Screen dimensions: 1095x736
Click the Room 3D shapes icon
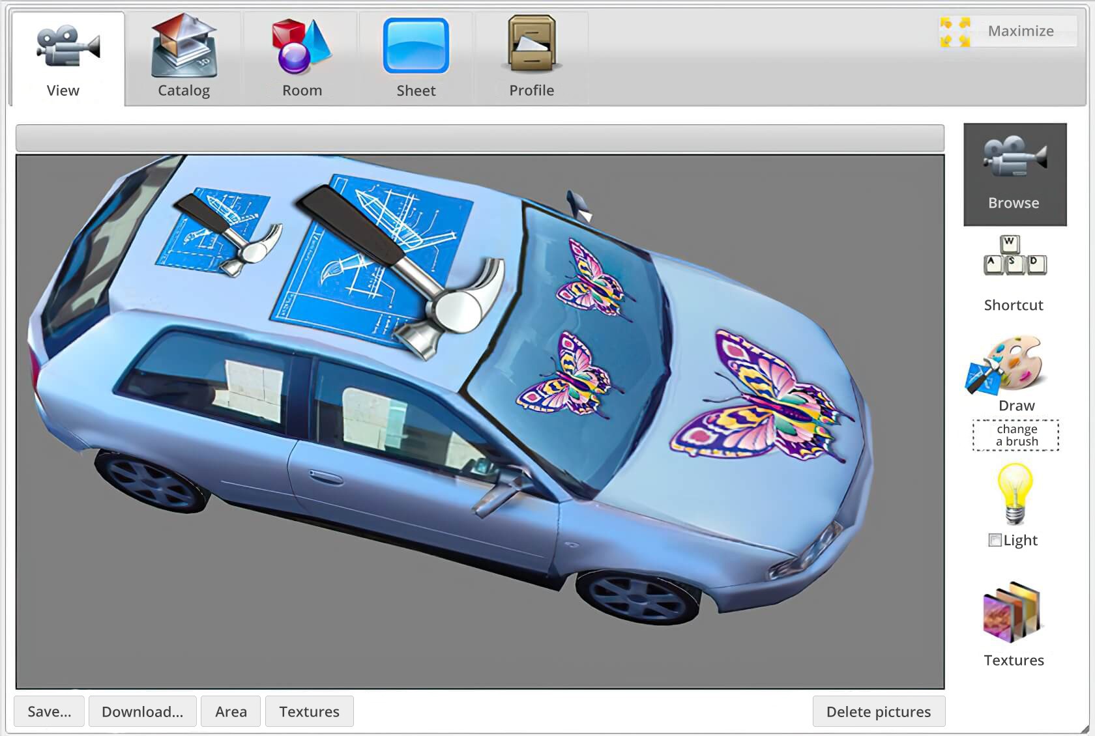point(300,46)
